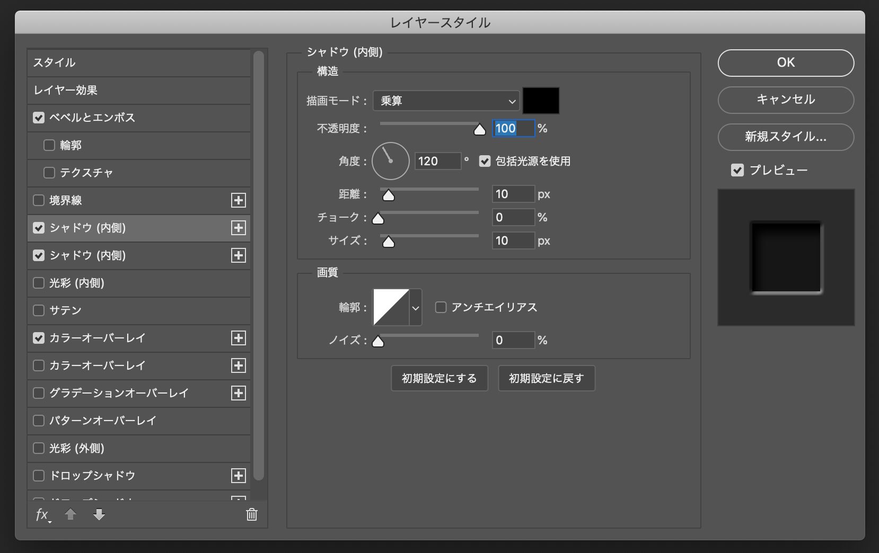879x553 pixels.
Task: Toggle the プレビュー checkbox
Action: tap(737, 170)
